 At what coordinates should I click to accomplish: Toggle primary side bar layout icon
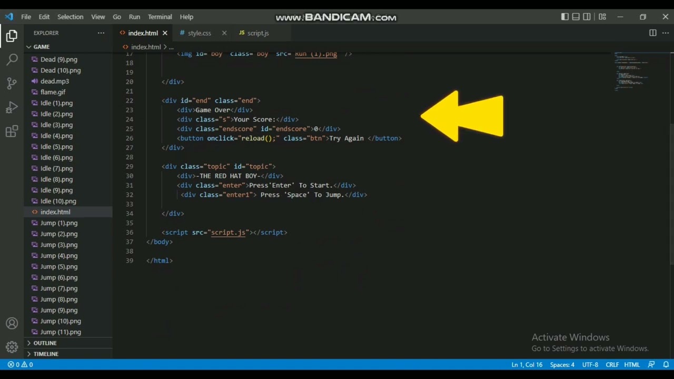point(564,16)
